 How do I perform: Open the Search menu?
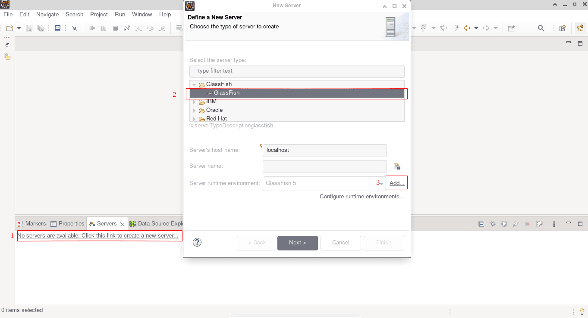coord(74,14)
